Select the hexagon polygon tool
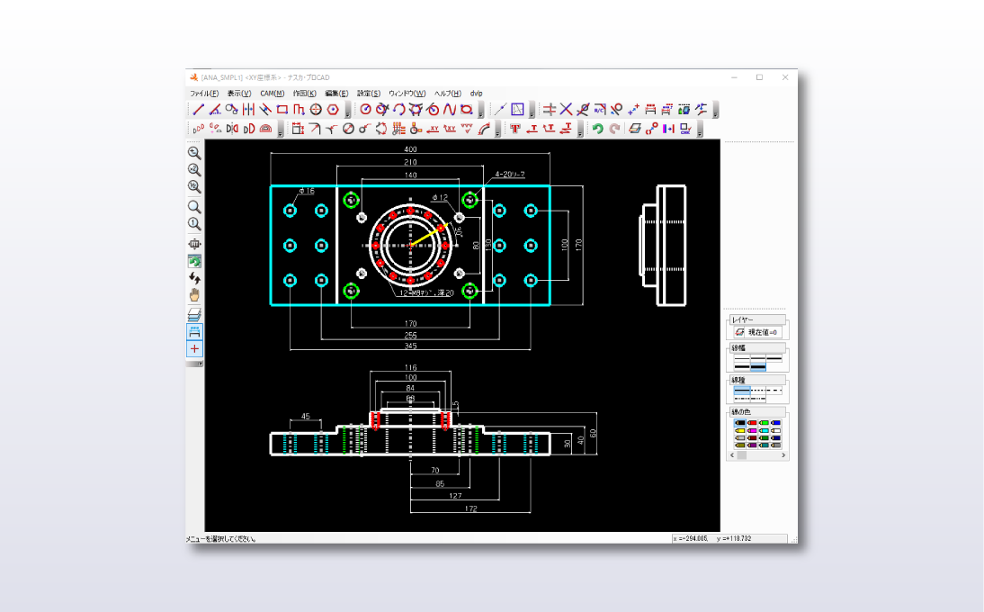 [x=333, y=109]
